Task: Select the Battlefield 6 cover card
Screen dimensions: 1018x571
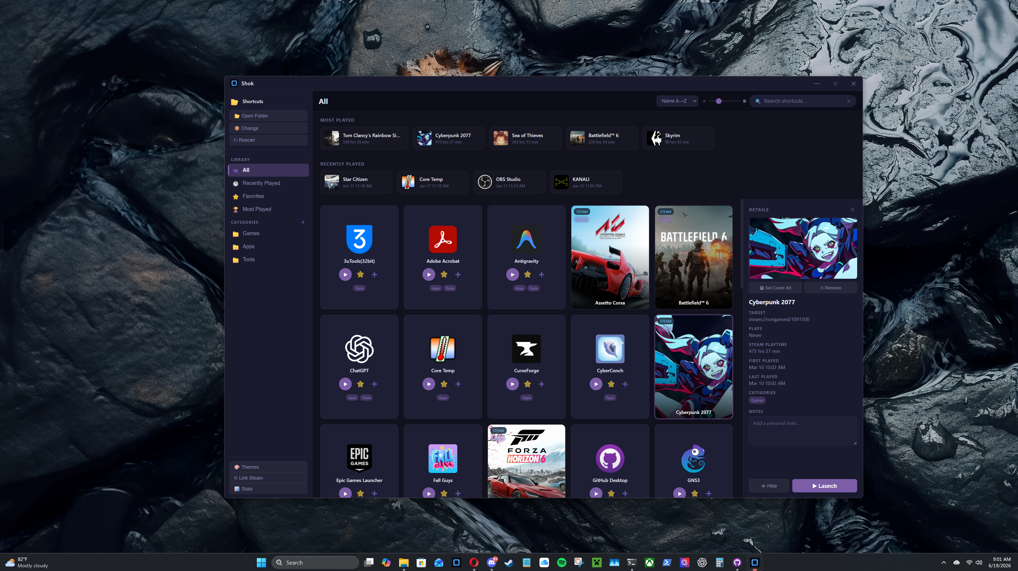Action: tap(694, 257)
